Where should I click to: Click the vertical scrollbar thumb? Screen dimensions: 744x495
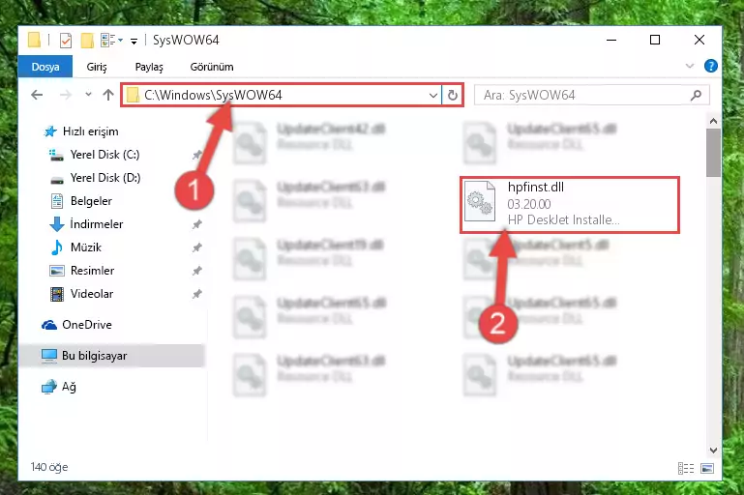click(713, 153)
